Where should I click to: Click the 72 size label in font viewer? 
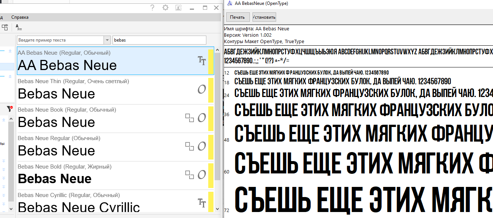point(227,210)
